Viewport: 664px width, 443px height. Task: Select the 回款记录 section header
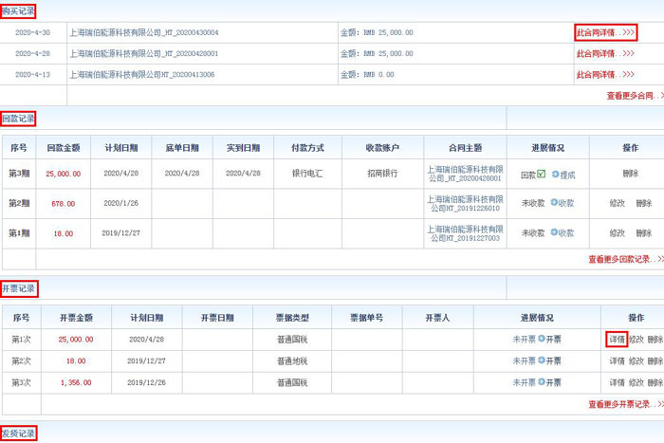click(x=18, y=119)
